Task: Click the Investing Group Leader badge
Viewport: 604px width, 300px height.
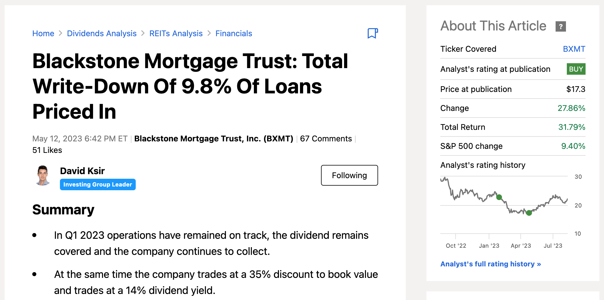Action: (98, 184)
